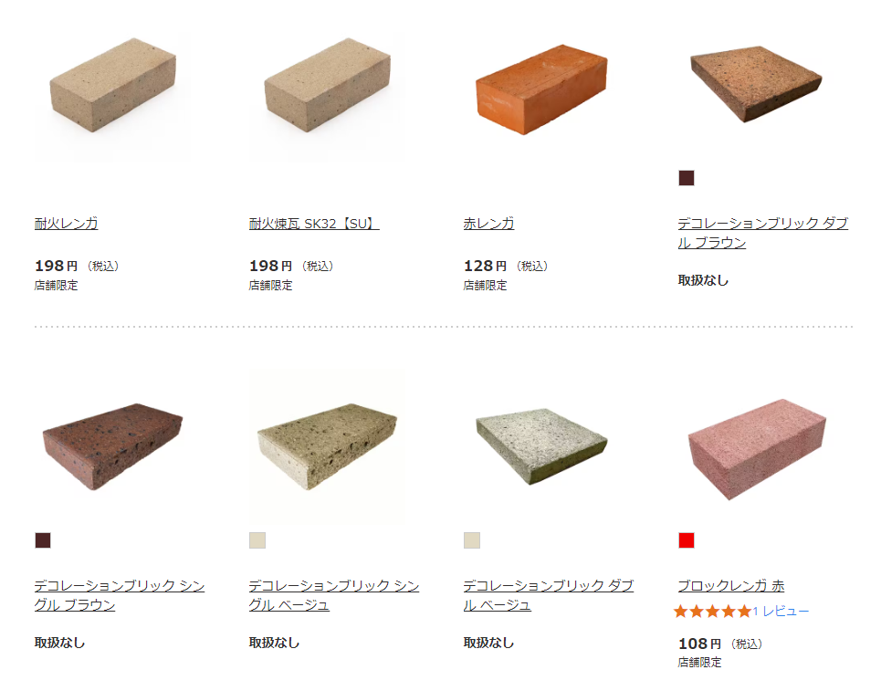Select the red swatch under ブロックレンガ 赤
881x691 pixels.
point(687,540)
